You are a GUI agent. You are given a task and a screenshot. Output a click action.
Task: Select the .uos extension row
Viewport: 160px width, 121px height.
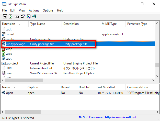[78, 54]
